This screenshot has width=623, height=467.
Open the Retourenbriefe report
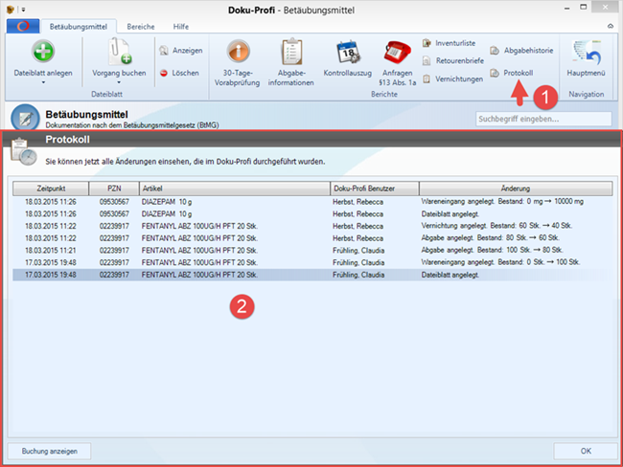[458, 61]
